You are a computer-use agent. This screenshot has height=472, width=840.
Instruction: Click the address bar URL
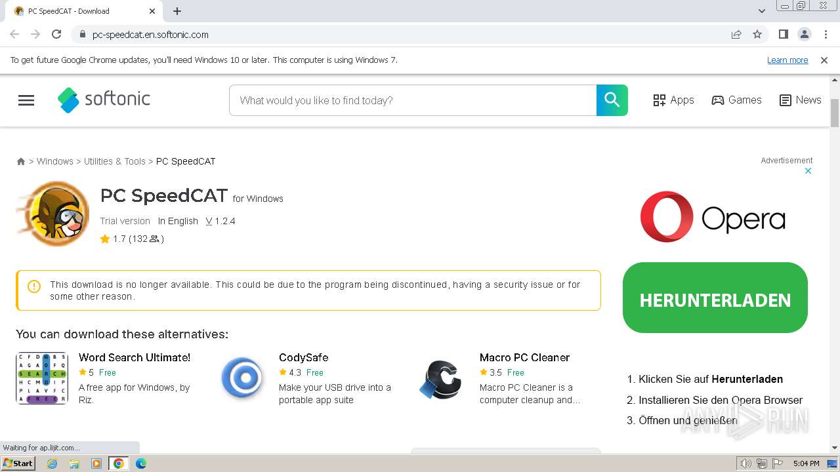[150, 35]
